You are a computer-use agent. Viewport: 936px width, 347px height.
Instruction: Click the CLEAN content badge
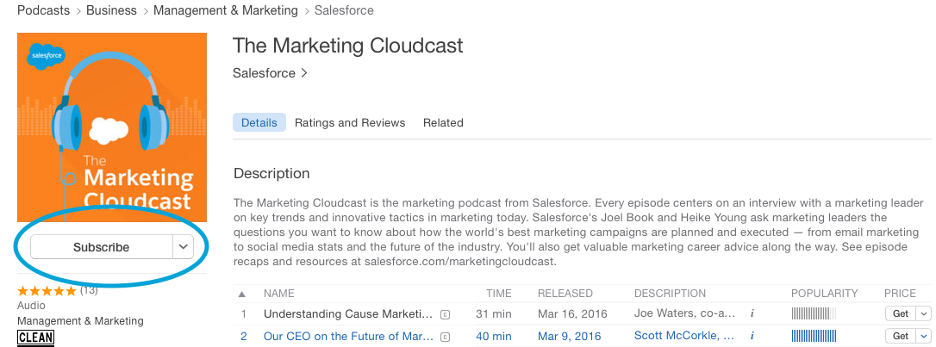pyautogui.click(x=35, y=338)
